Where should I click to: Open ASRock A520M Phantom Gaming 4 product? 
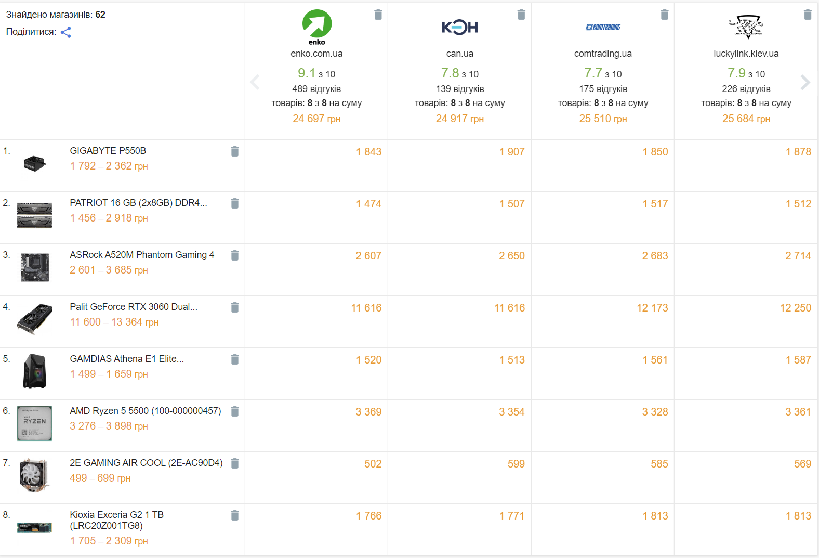142,255
